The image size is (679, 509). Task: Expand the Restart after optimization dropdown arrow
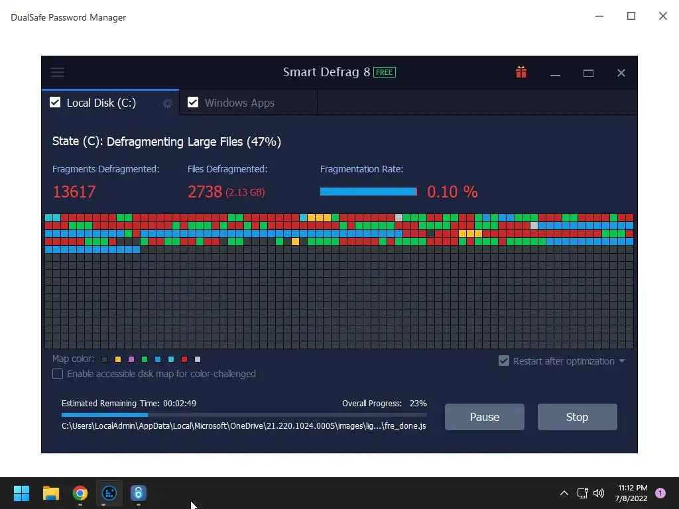tap(622, 361)
